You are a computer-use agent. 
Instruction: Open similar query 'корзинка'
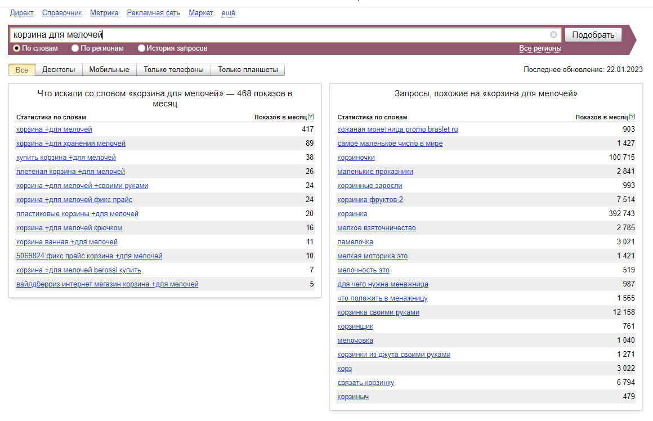pyautogui.click(x=352, y=214)
